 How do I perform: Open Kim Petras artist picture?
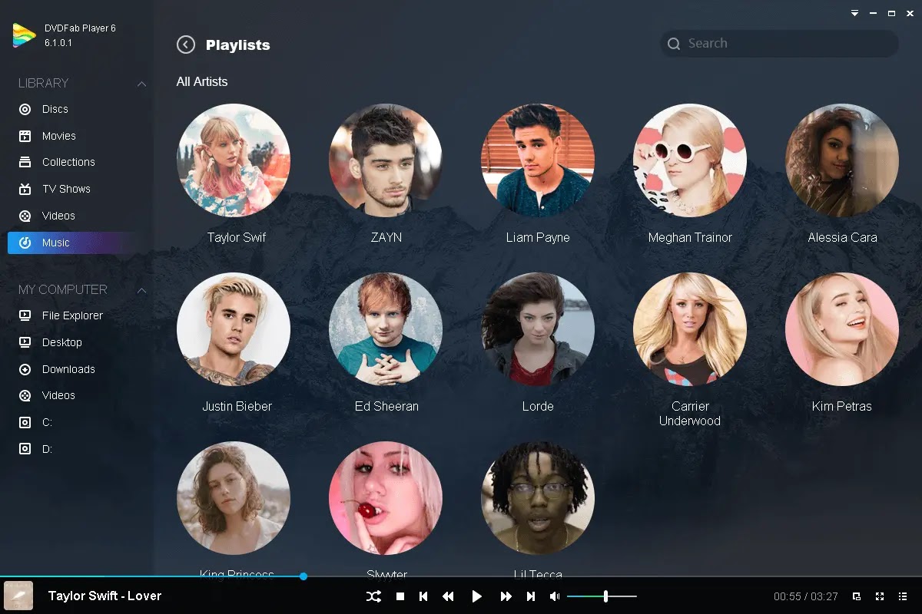[842, 329]
